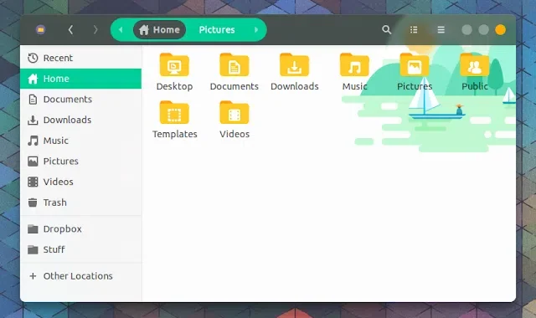Show Recent files in sidebar
Image resolution: width=536 pixels, height=318 pixels.
tap(80, 58)
